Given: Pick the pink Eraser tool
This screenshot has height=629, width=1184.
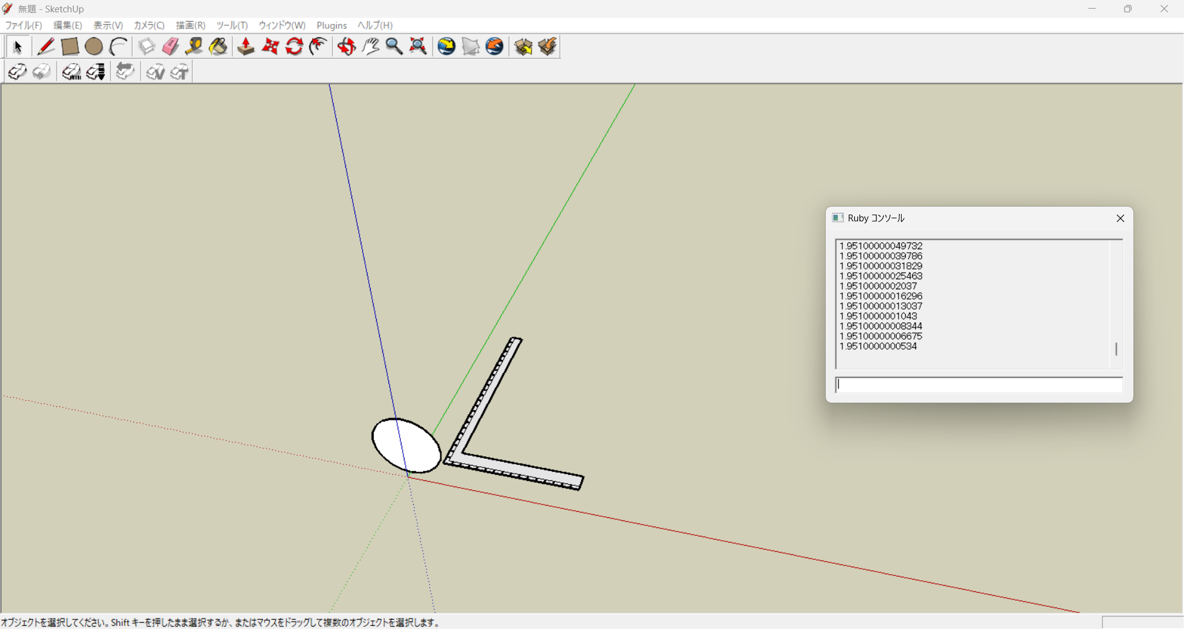Looking at the screenshot, I should 170,47.
